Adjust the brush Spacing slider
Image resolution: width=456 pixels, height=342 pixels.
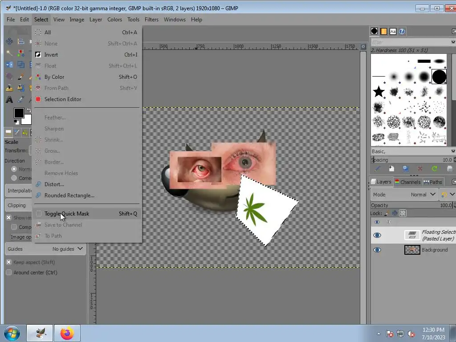click(411, 160)
